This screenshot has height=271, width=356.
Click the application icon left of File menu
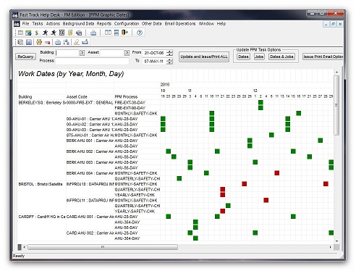pyautogui.click(x=17, y=24)
